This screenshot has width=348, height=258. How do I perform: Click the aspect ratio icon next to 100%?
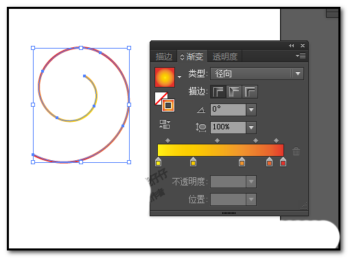tap(201, 127)
